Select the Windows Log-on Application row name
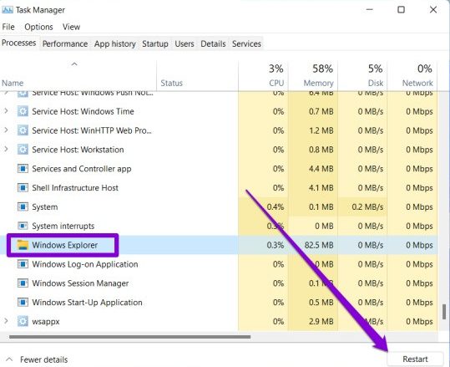Image resolution: width=450 pixels, height=367 pixels. (x=85, y=264)
